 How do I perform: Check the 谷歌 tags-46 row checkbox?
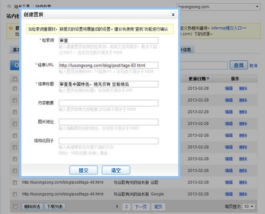15,182
